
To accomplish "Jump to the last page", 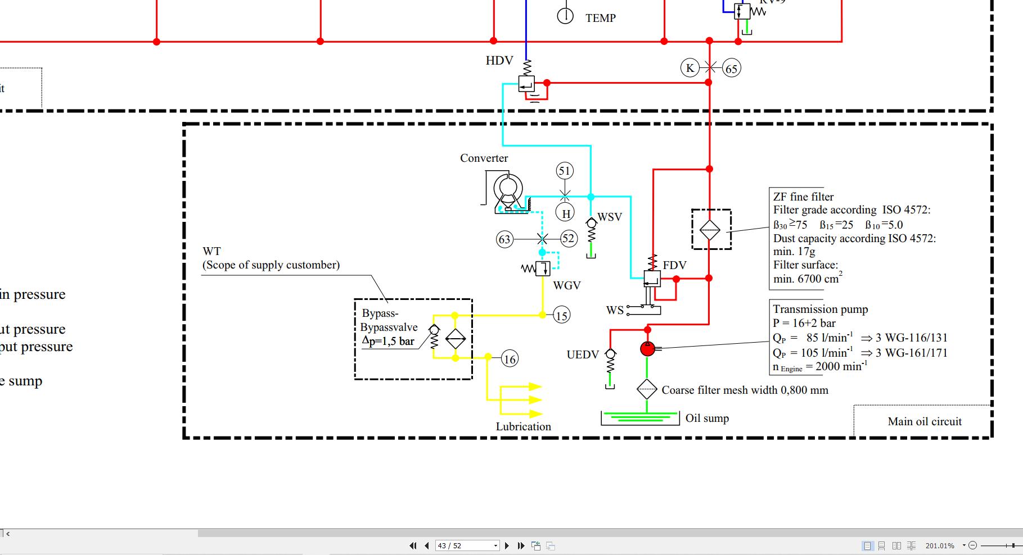I will (x=521, y=545).
